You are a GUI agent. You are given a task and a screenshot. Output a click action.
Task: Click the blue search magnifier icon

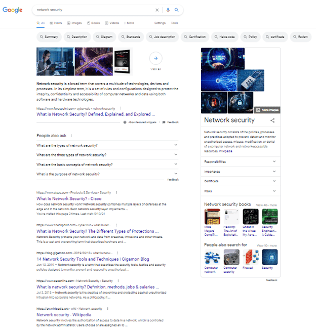[177, 10]
